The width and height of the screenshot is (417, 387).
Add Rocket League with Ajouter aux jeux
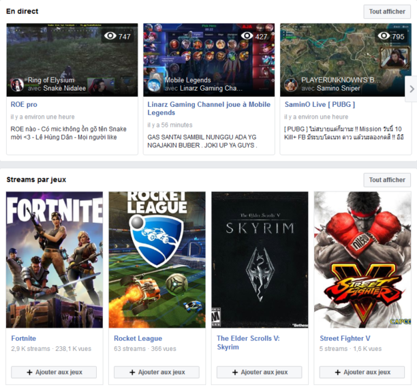pos(157,372)
